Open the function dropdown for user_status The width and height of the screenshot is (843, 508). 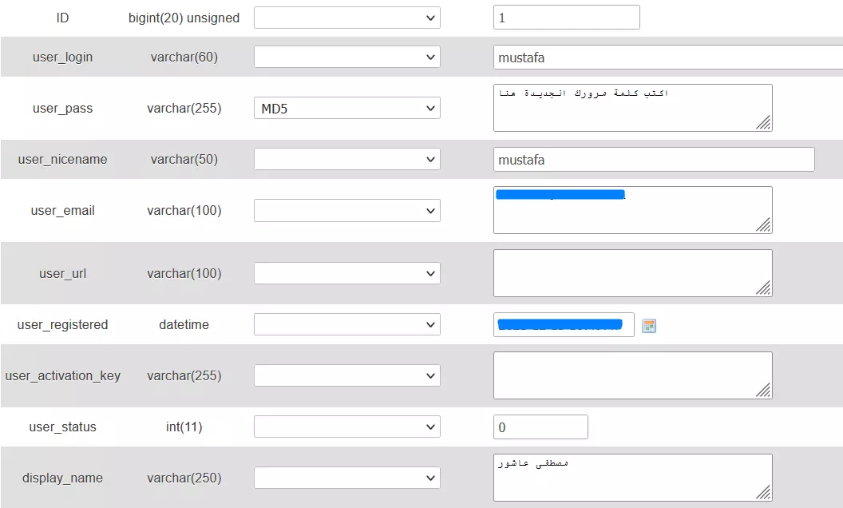point(346,427)
